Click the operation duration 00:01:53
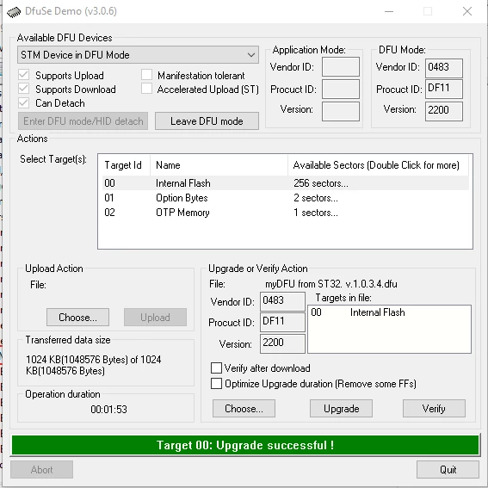This screenshot has width=488, height=488. tap(109, 410)
